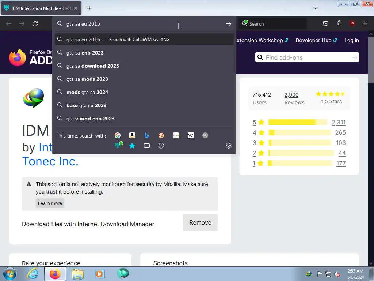
Task: Open Windows Explorer from the taskbar
Action: (x=78, y=274)
